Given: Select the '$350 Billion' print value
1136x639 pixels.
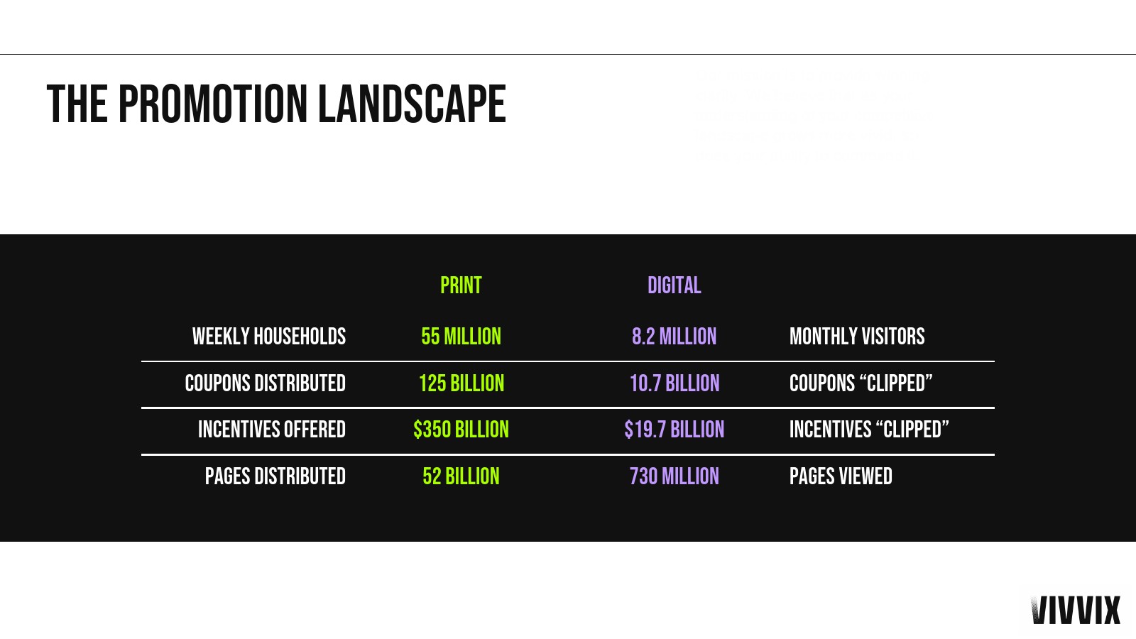Looking at the screenshot, I should pos(461,430).
